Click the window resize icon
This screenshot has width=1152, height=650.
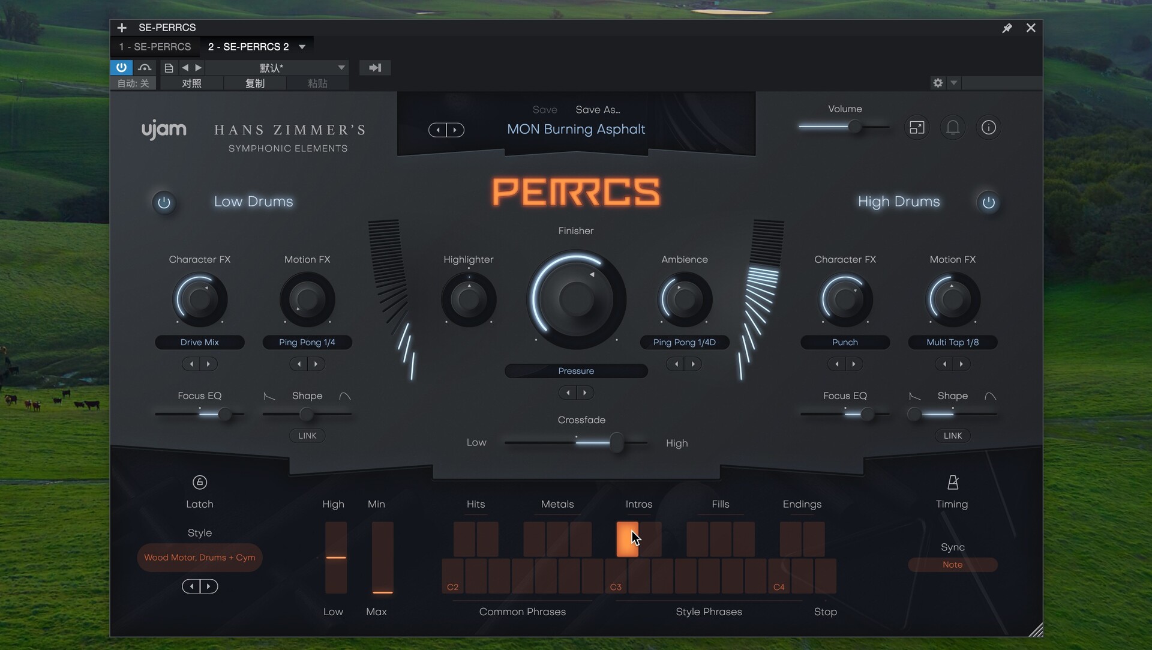tap(917, 127)
